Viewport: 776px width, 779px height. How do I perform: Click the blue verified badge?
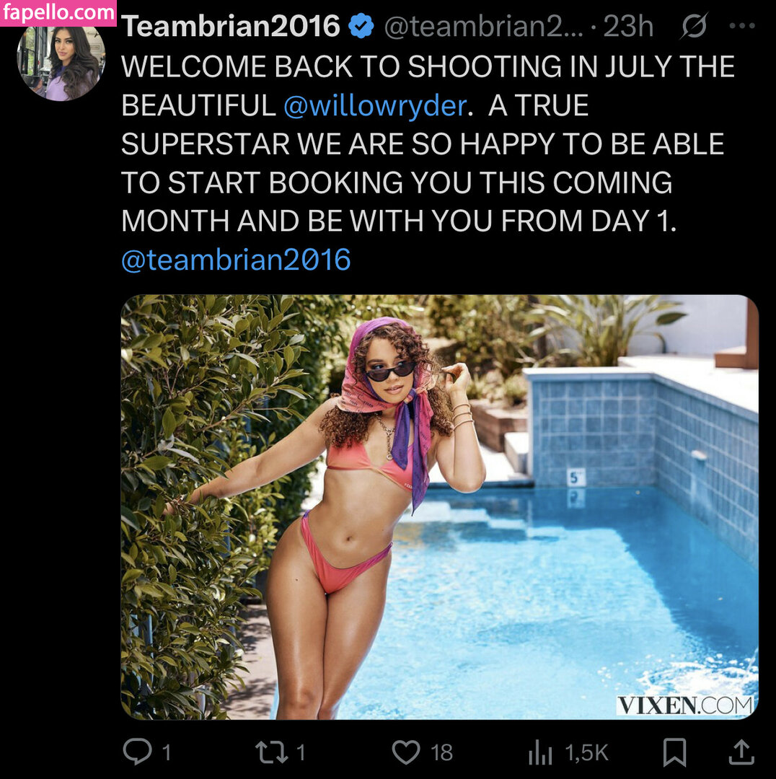pos(361,27)
